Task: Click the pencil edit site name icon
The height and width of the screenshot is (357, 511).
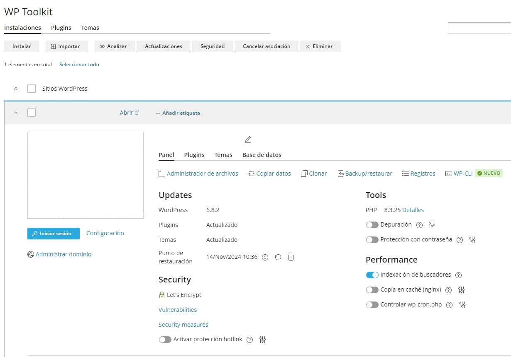Action: [248, 140]
